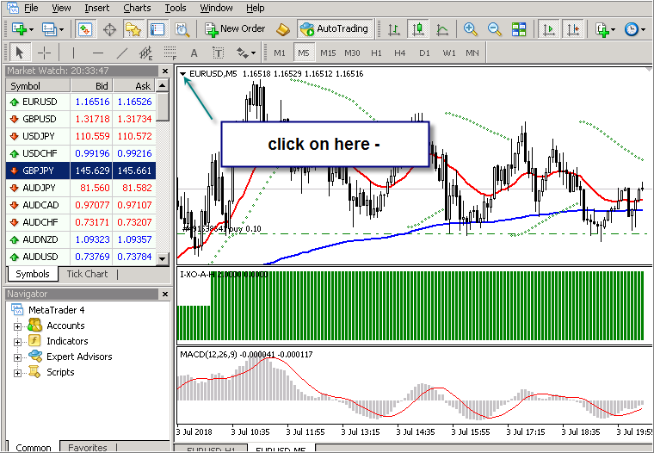The height and width of the screenshot is (453, 654).
Task: Open dropdown arrow next to Indicators icon
Action: click(613, 29)
